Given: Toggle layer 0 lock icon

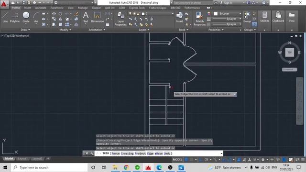Looking at the screenshot, I should click(138, 14).
